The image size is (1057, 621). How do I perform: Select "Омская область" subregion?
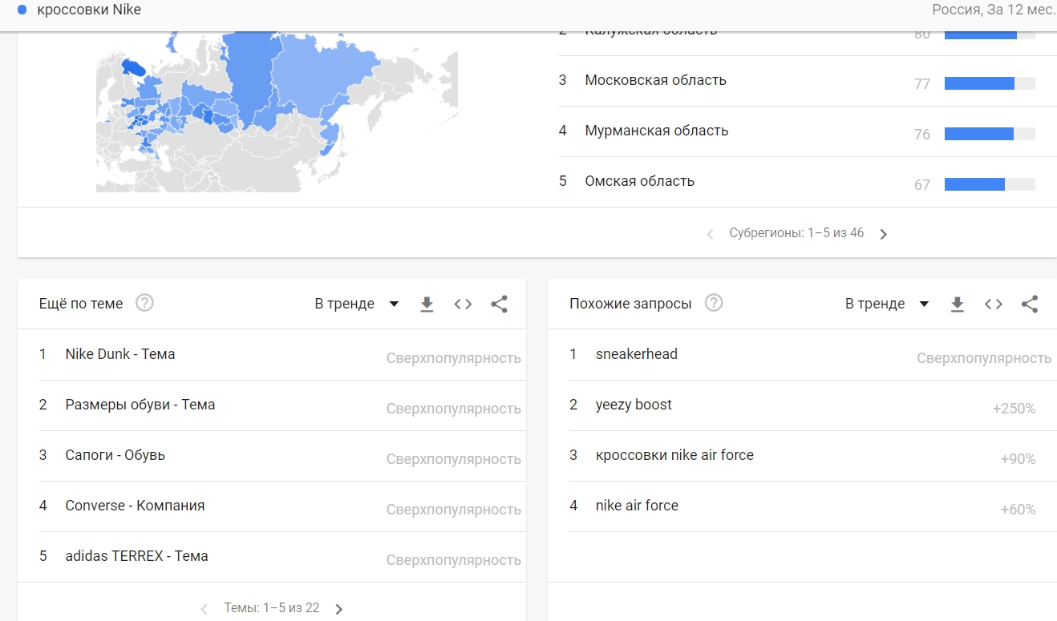pyautogui.click(x=639, y=181)
